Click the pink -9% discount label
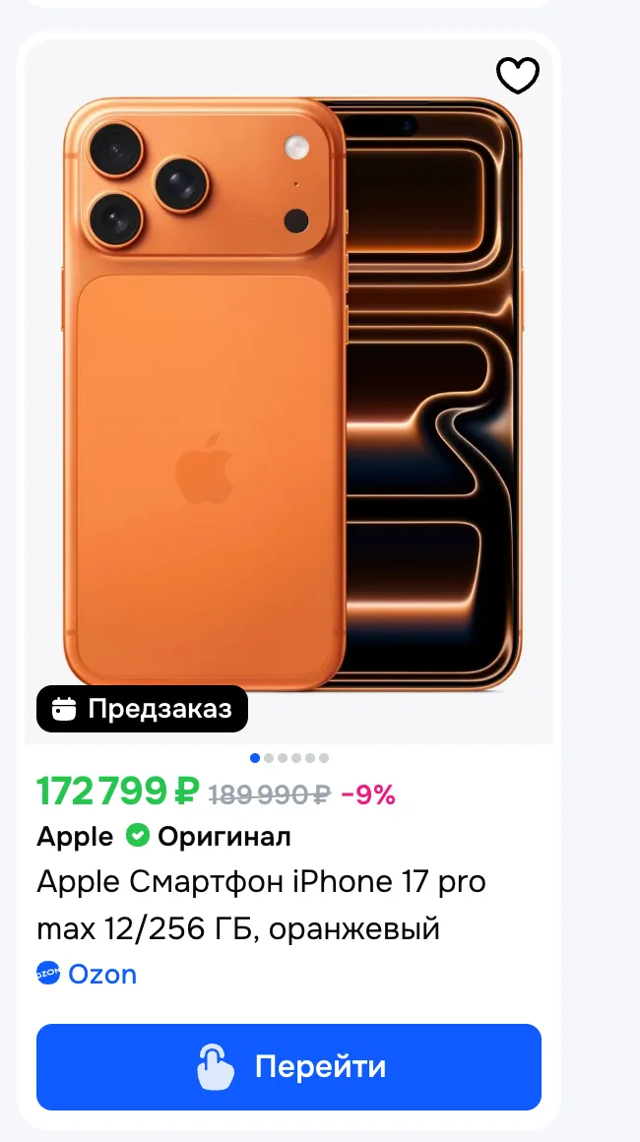The image size is (640, 1142). pyautogui.click(x=368, y=795)
